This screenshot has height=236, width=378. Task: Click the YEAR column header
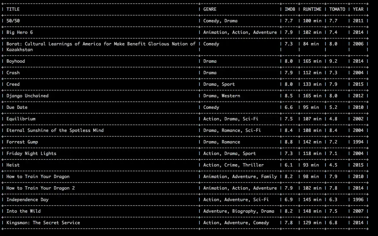358,9
